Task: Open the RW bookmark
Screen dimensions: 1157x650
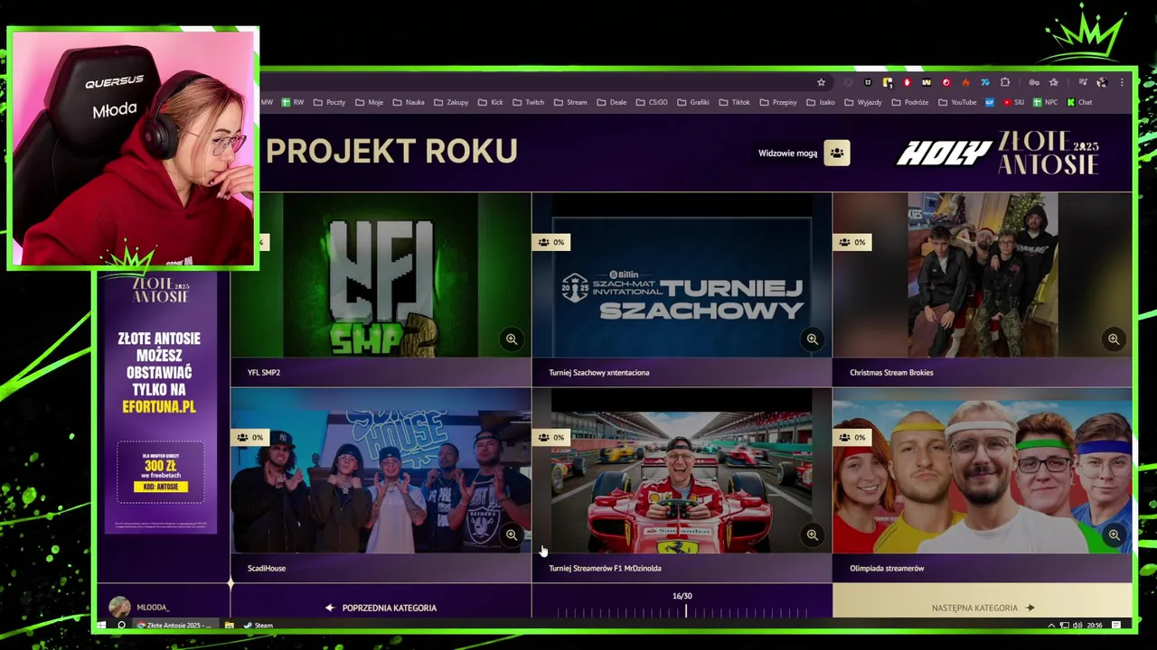Action: tap(293, 102)
